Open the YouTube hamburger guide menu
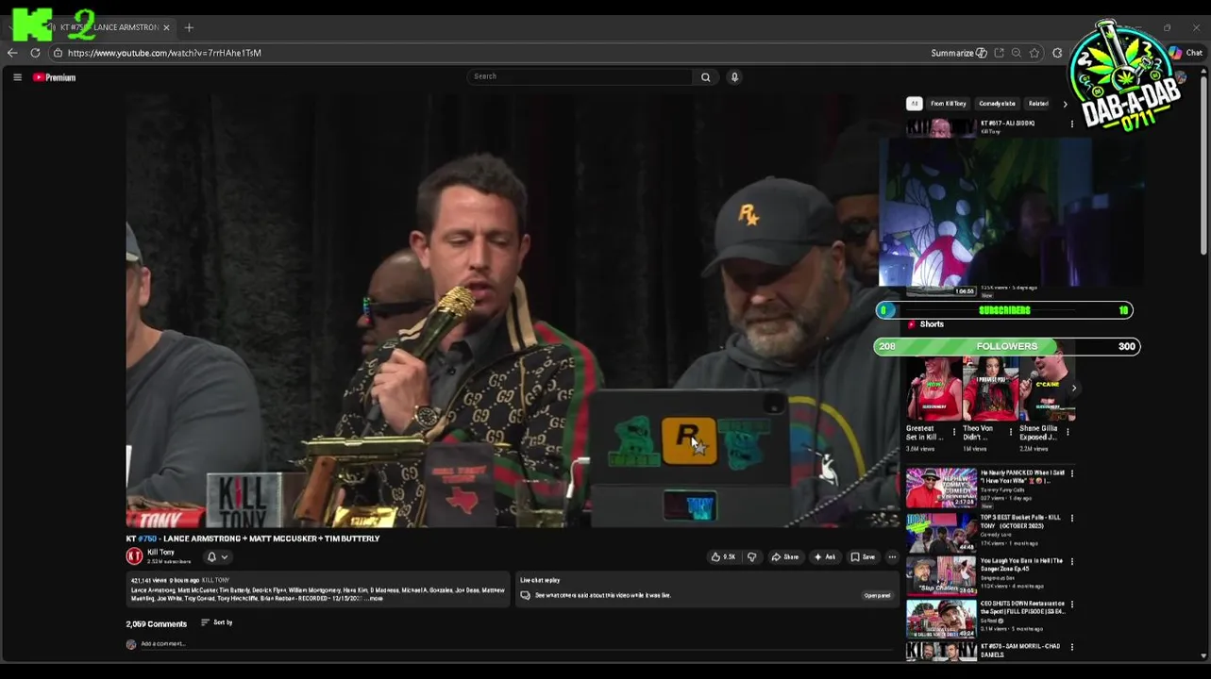 [x=17, y=77]
